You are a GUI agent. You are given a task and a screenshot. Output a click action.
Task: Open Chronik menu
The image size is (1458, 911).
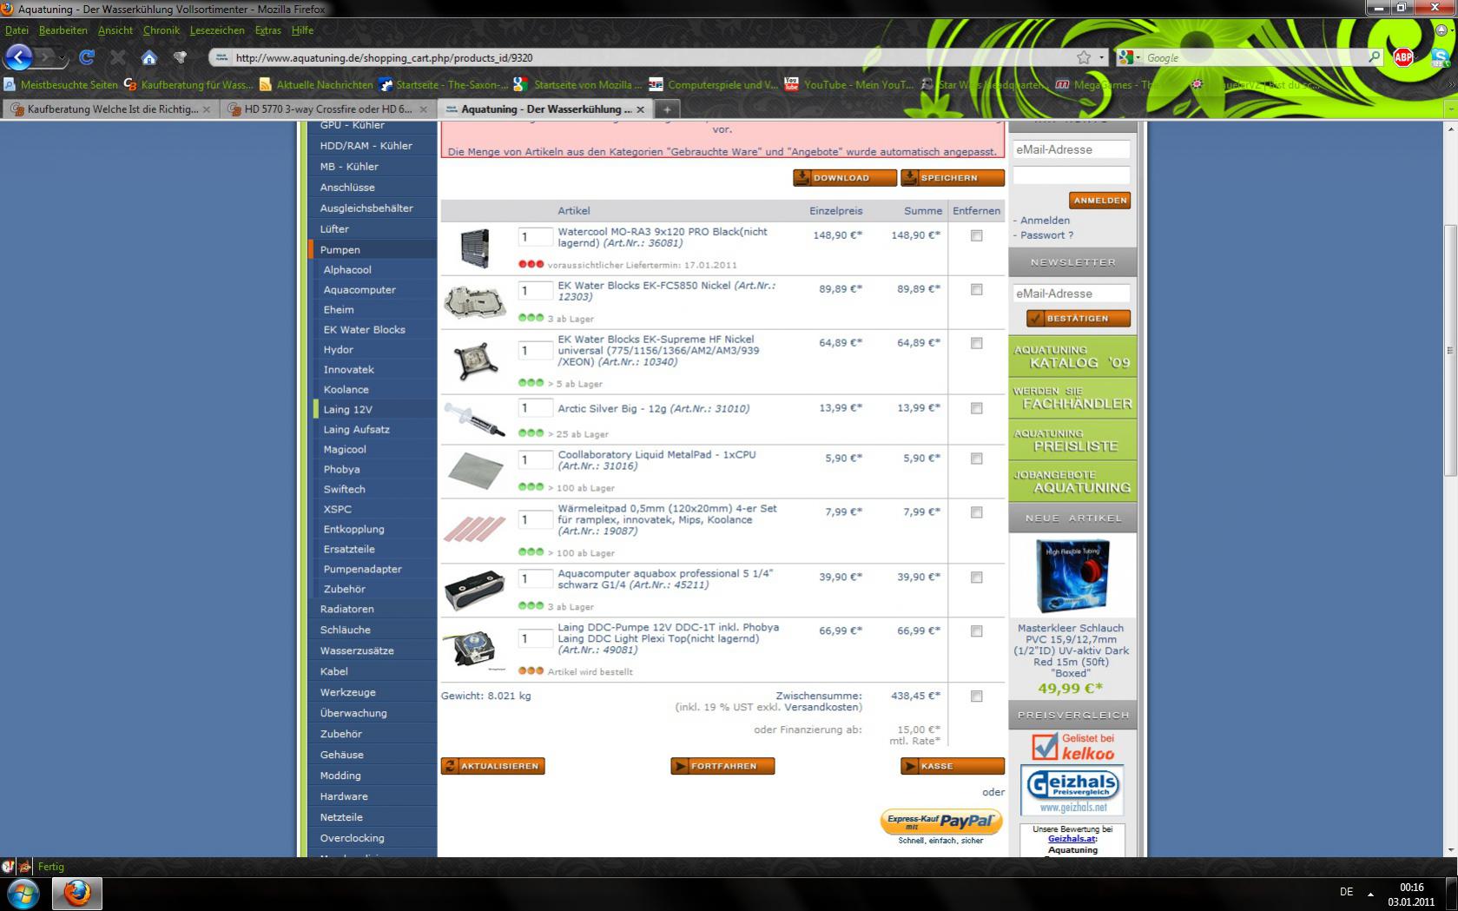[x=162, y=30]
